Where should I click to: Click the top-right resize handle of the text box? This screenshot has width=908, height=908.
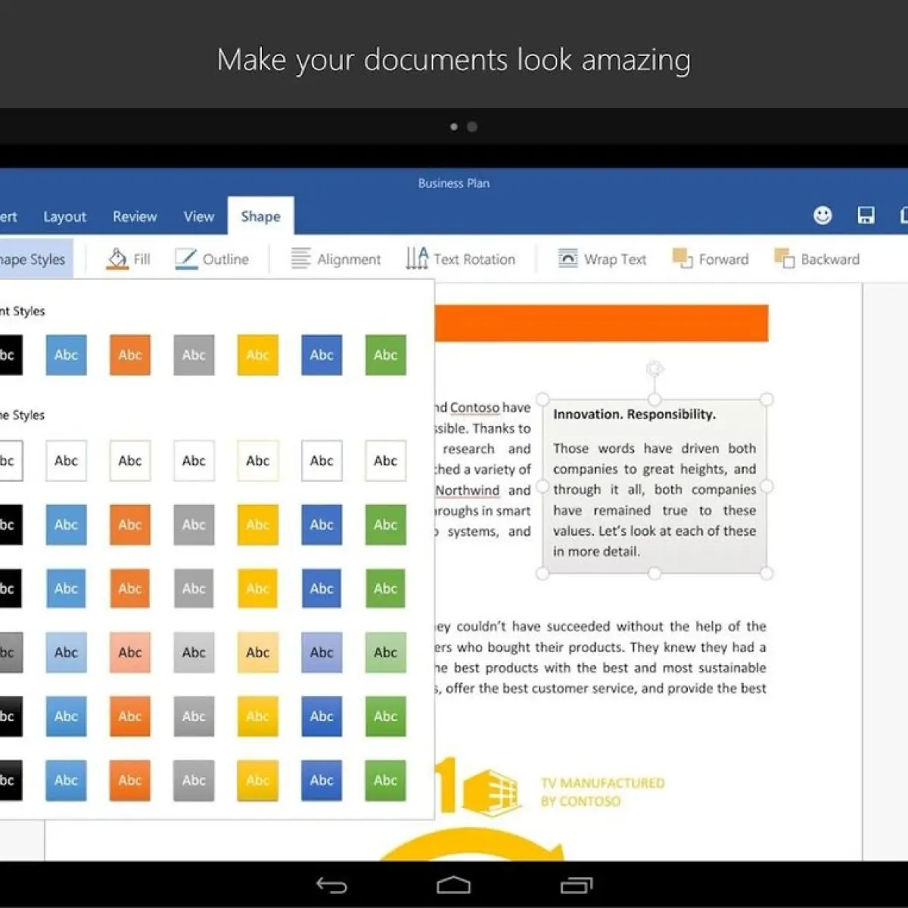point(767,399)
